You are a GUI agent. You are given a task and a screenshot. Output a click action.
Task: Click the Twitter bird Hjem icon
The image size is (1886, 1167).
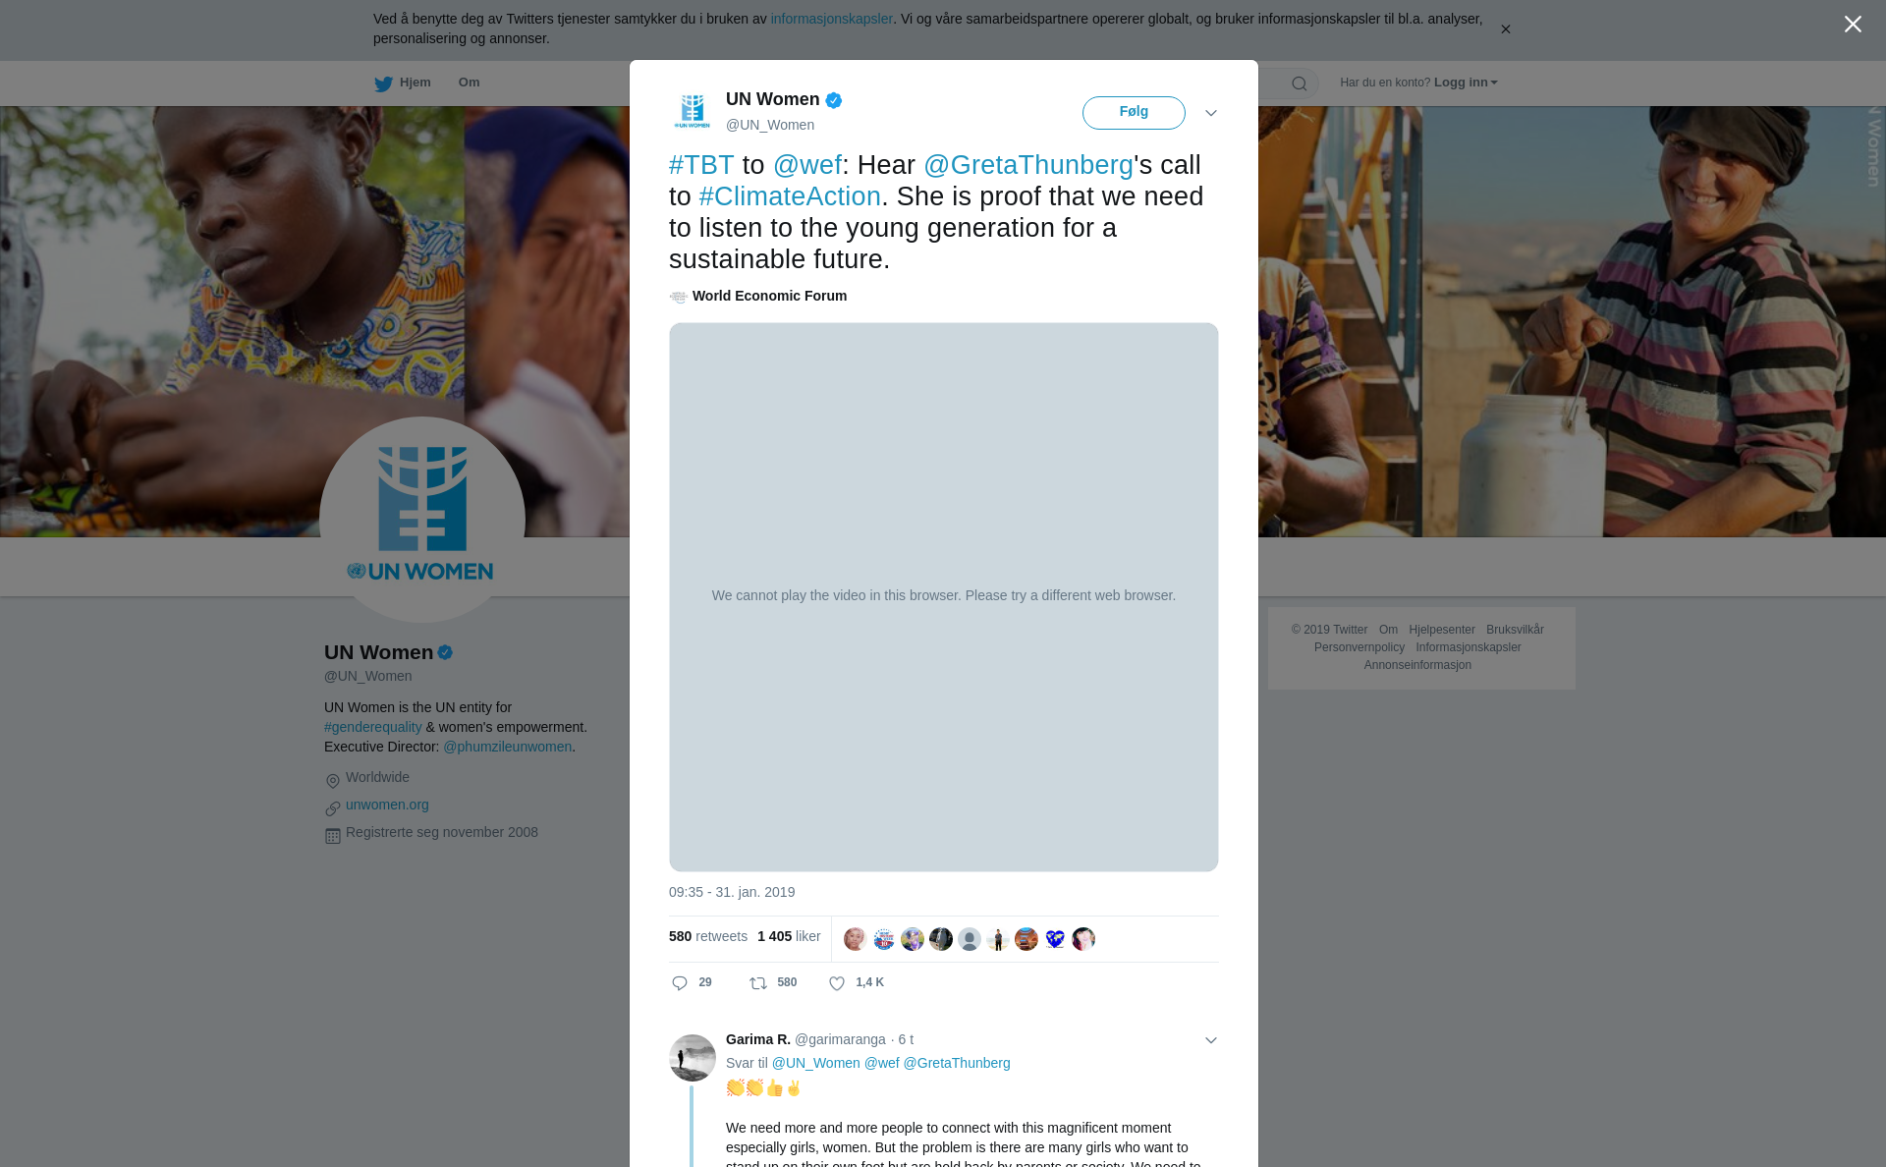click(383, 83)
